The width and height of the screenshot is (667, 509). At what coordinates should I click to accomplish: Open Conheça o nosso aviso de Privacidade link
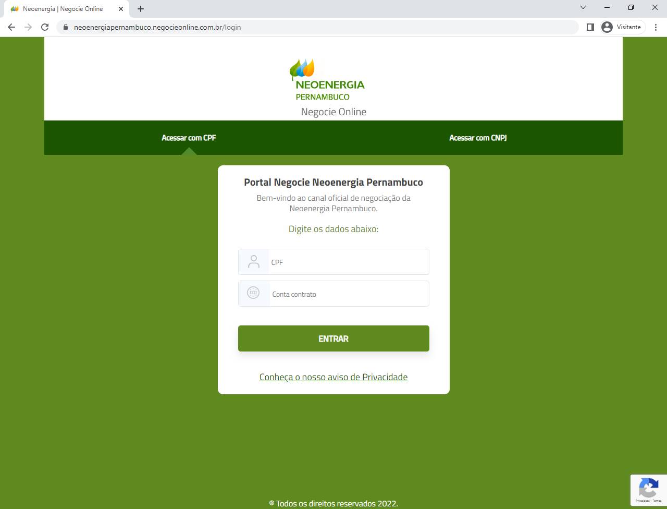click(333, 377)
